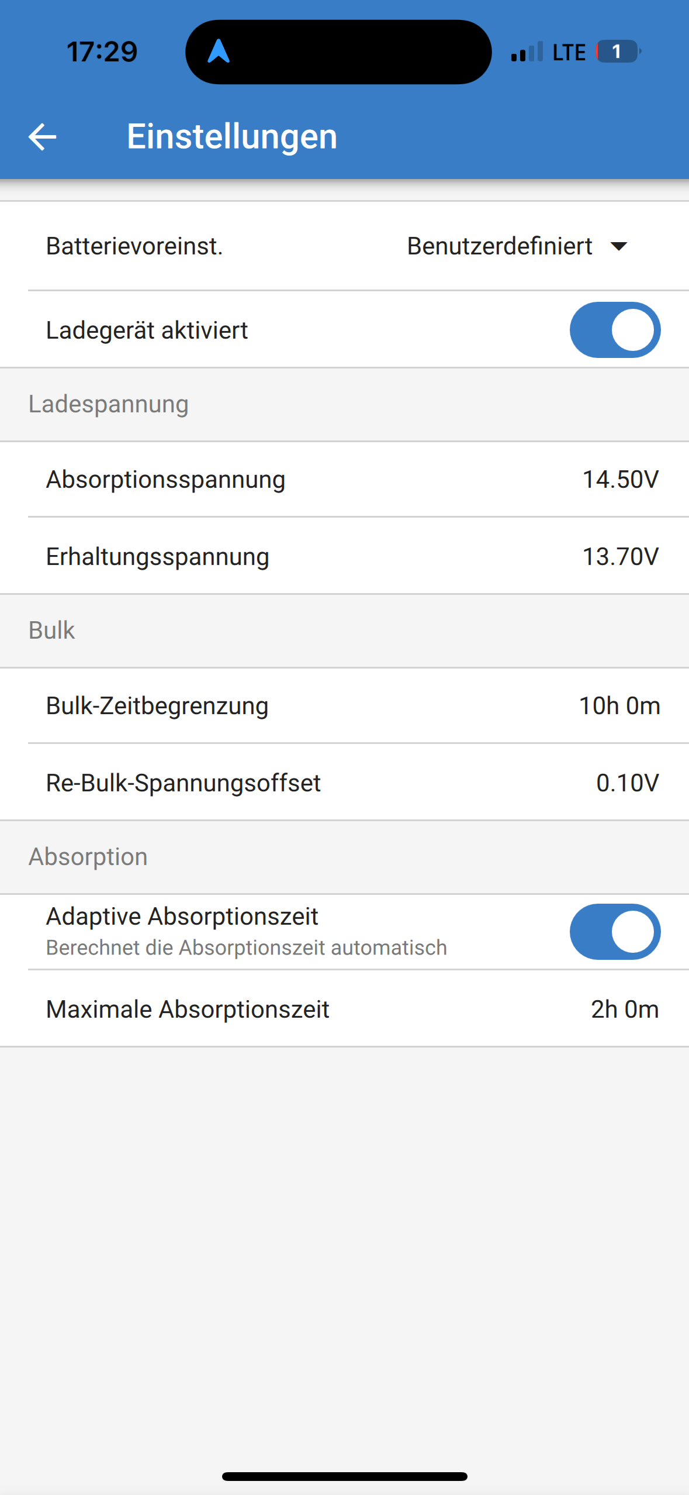
Task: Tap the Absorption section header
Action: coord(88,857)
